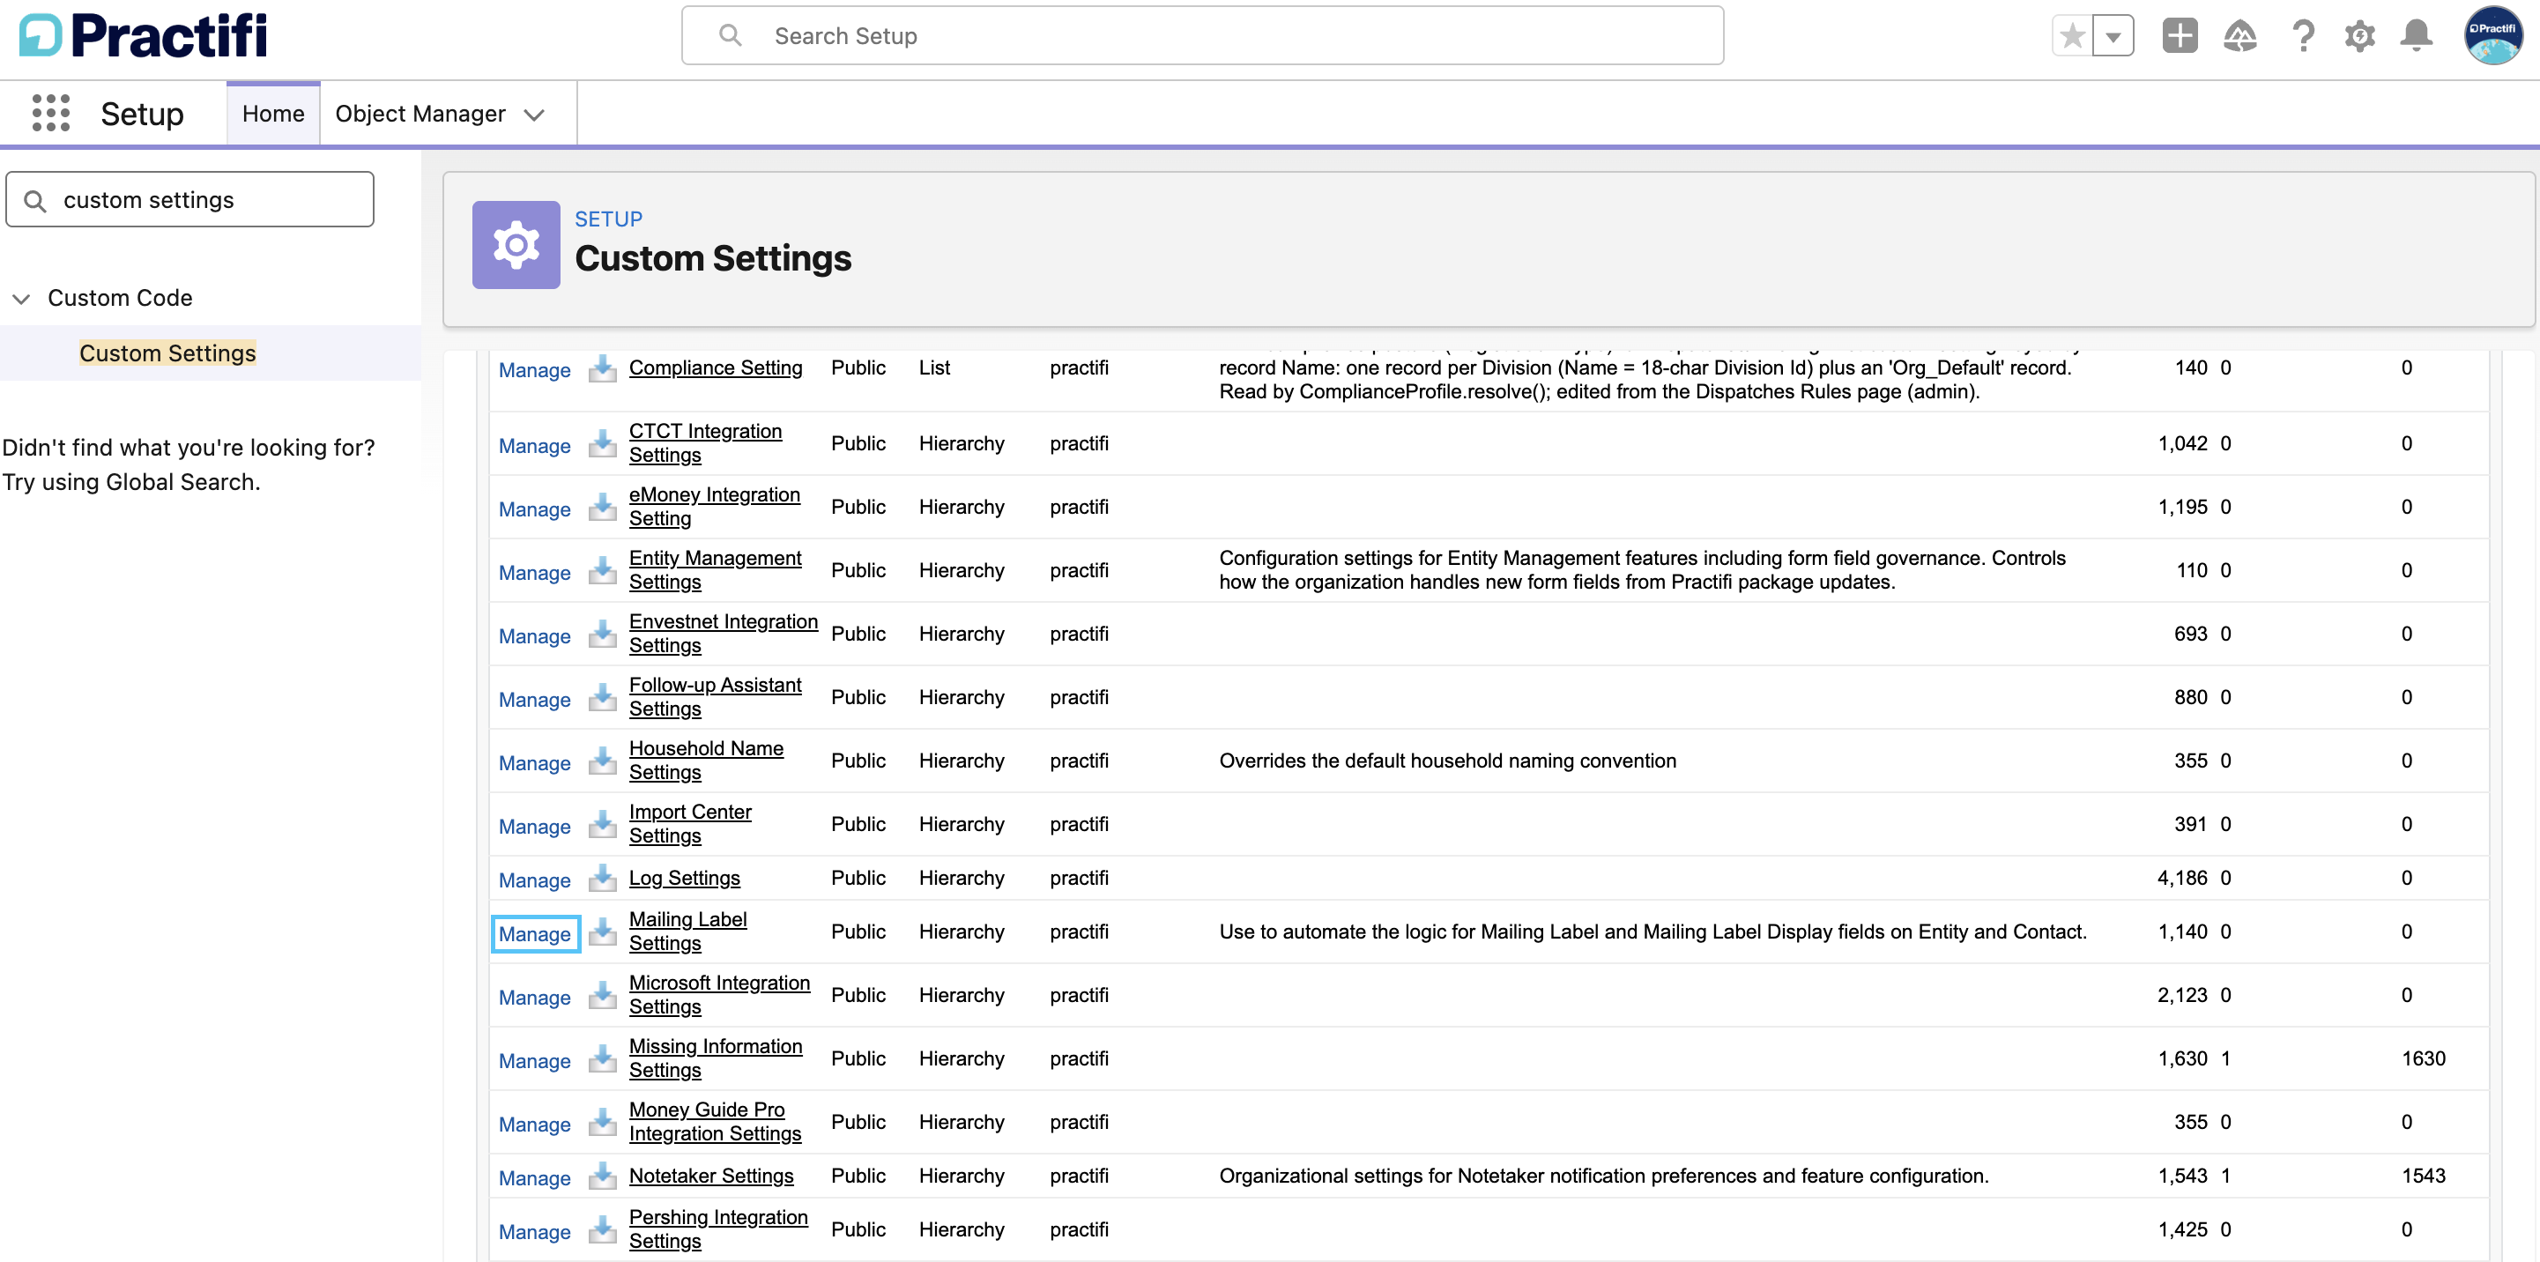Open the Import Center Settings link
The height and width of the screenshot is (1262, 2540).
tap(690, 823)
